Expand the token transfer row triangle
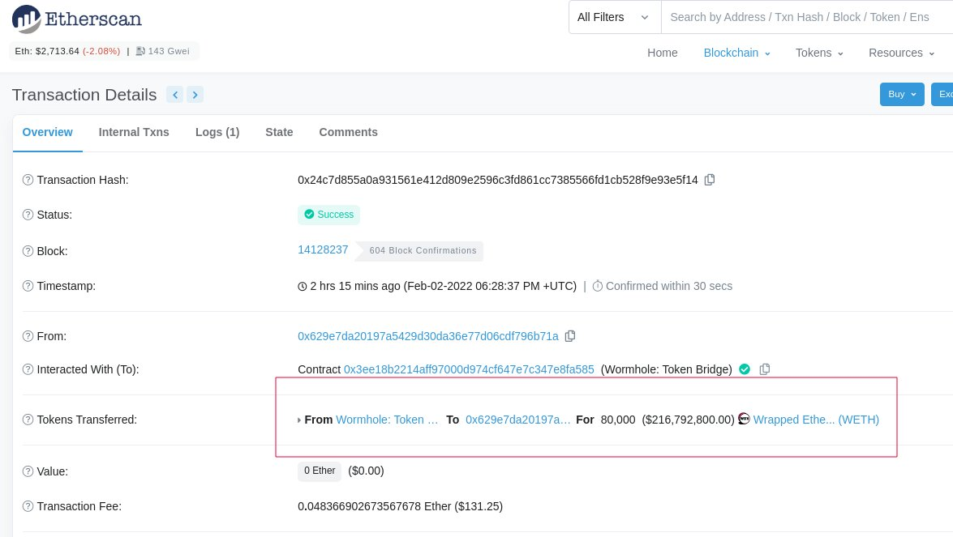Viewport: 953px width, 537px height. coord(299,420)
